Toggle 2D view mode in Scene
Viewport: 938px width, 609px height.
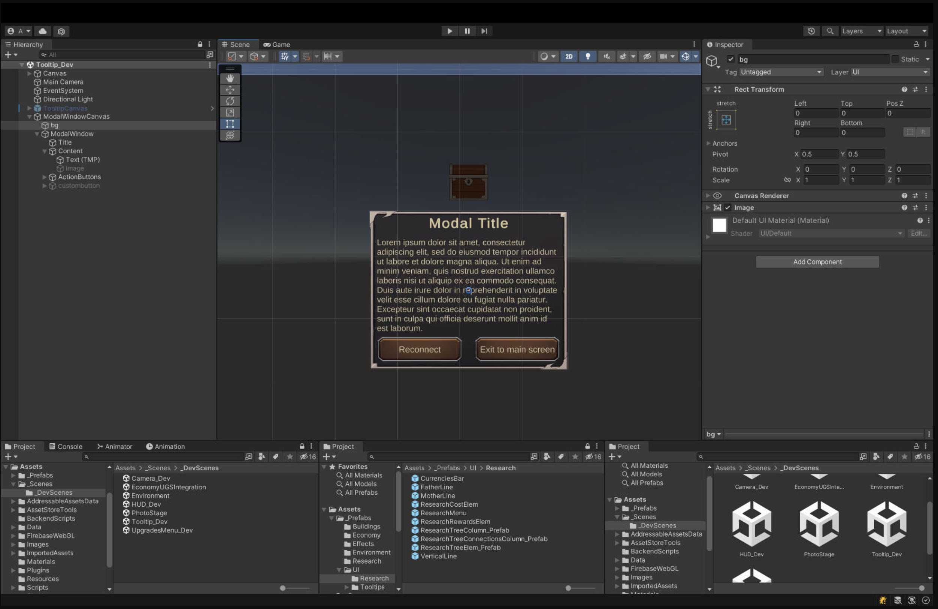coord(569,56)
